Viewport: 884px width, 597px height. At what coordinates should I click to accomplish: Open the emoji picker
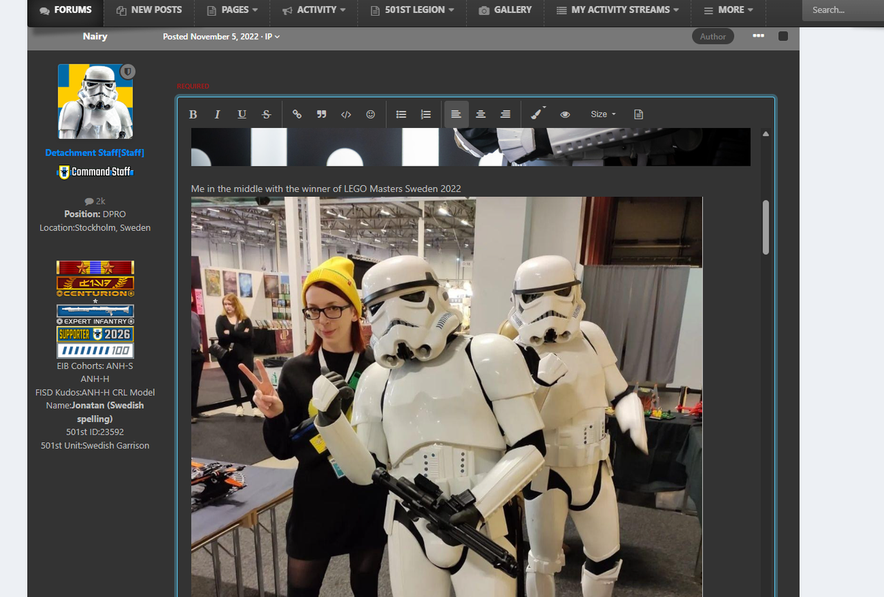(371, 114)
